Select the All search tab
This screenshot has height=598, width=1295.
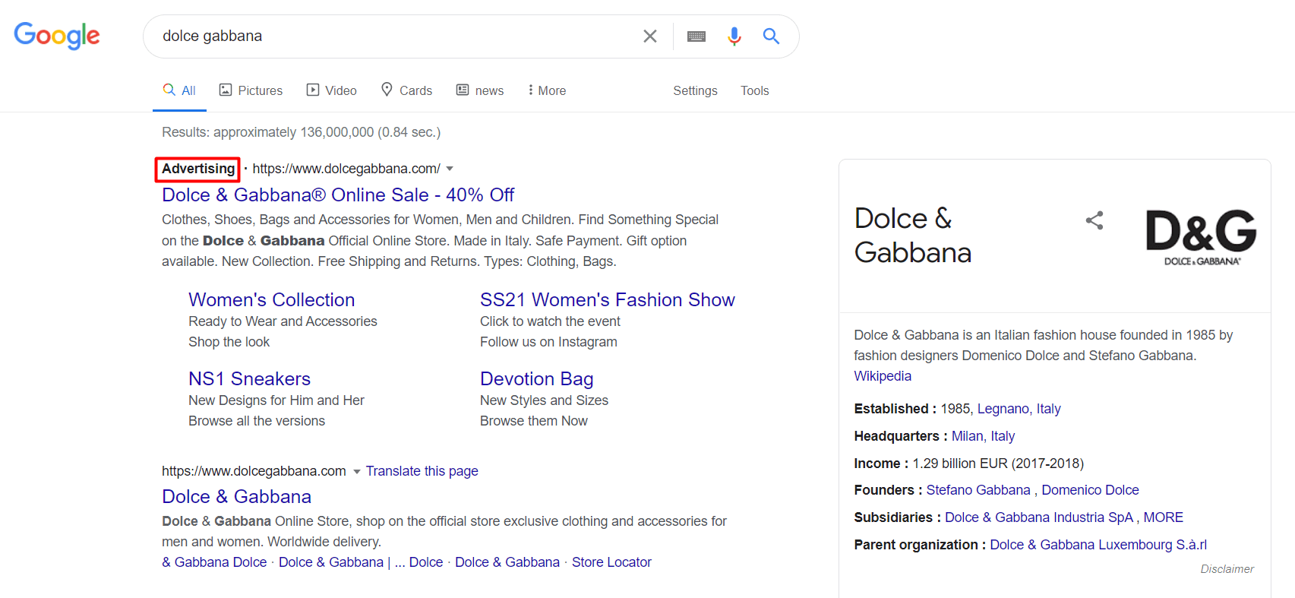(x=179, y=90)
